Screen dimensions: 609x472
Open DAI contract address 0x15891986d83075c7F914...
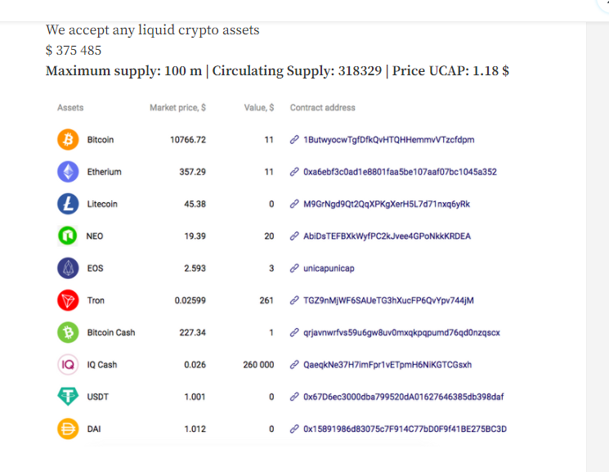[x=405, y=429]
